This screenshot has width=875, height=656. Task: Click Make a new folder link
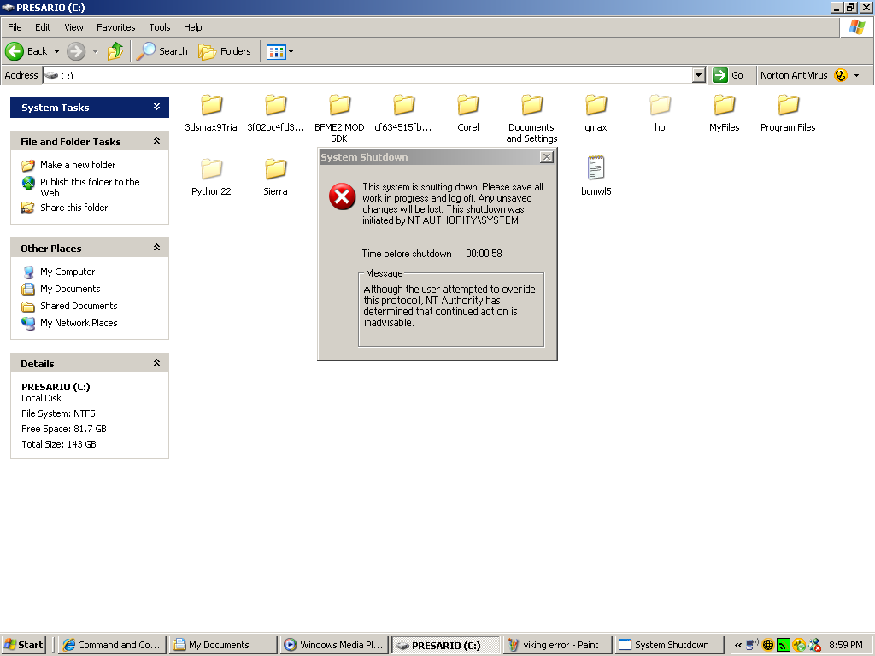tap(77, 165)
